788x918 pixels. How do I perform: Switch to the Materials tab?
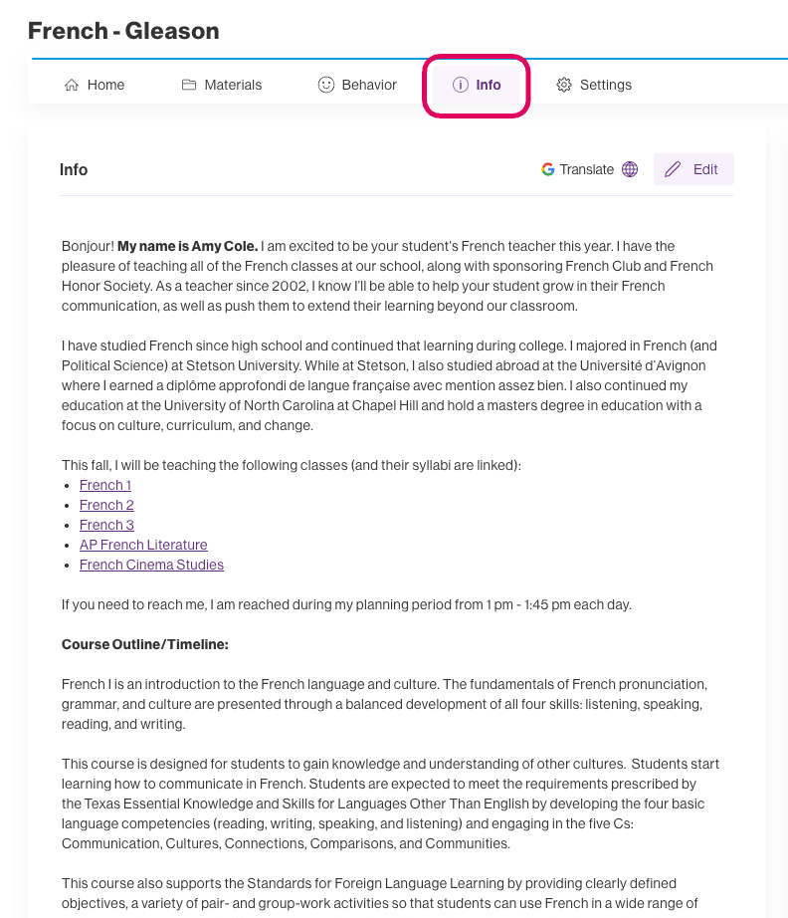click(233, 86)
